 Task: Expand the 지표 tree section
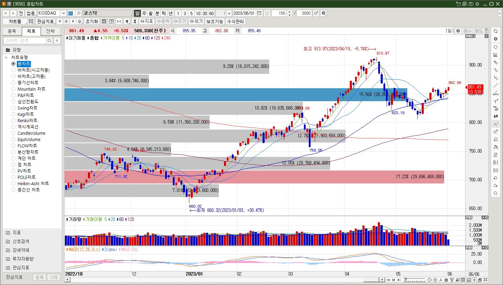coord(8,232)
